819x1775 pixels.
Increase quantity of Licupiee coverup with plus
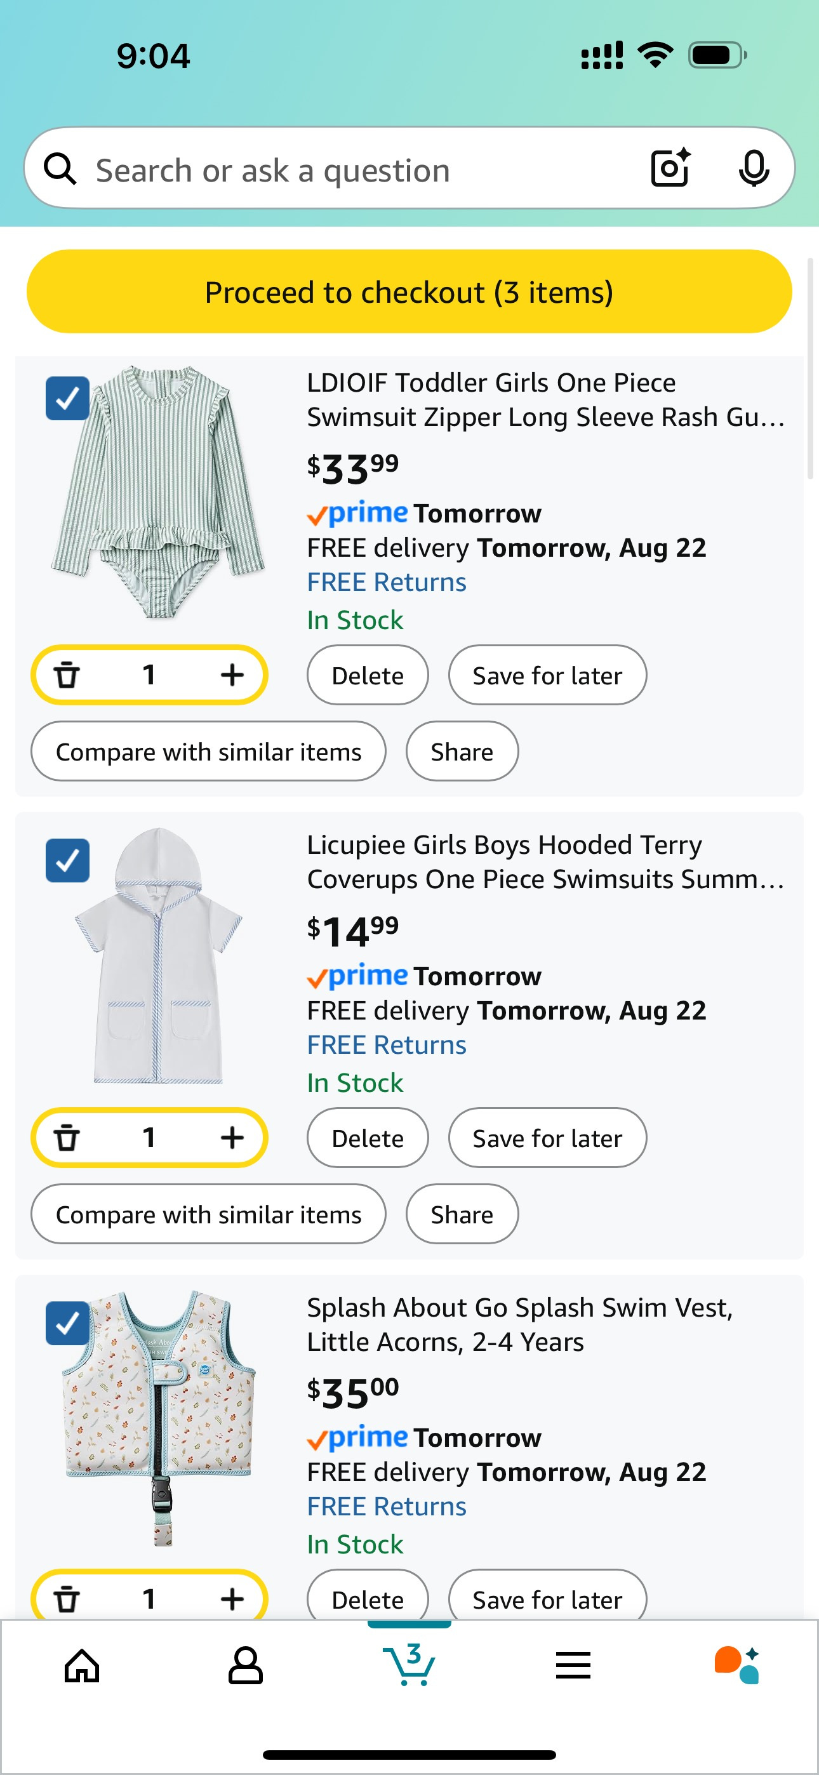[232, 1138]
